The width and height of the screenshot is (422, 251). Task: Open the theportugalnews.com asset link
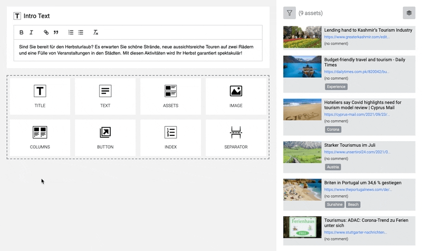coord(358,190)
